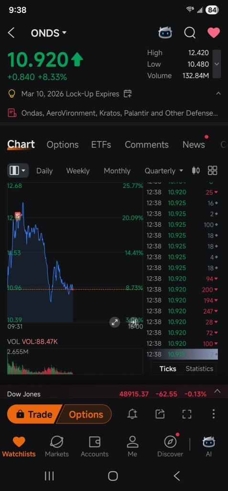Open the ONDS ticker dropdown

coord(49,33)
